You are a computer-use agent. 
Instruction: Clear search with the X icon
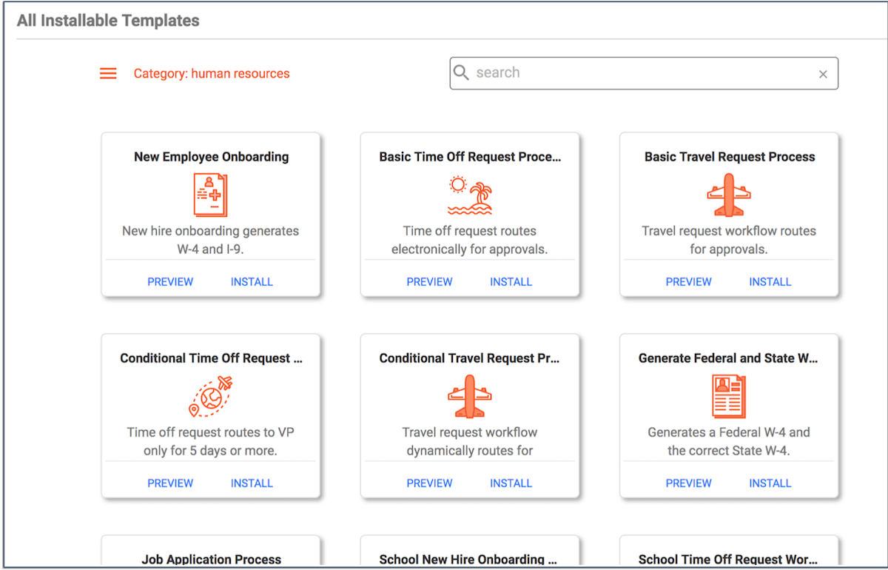[823, 74]
